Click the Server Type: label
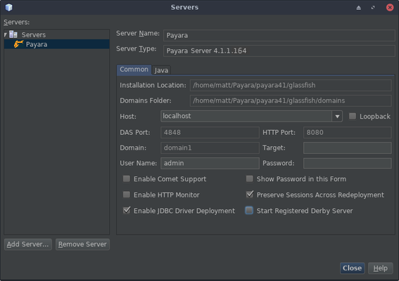Screen dimensions: 399x281 (137, 48)
